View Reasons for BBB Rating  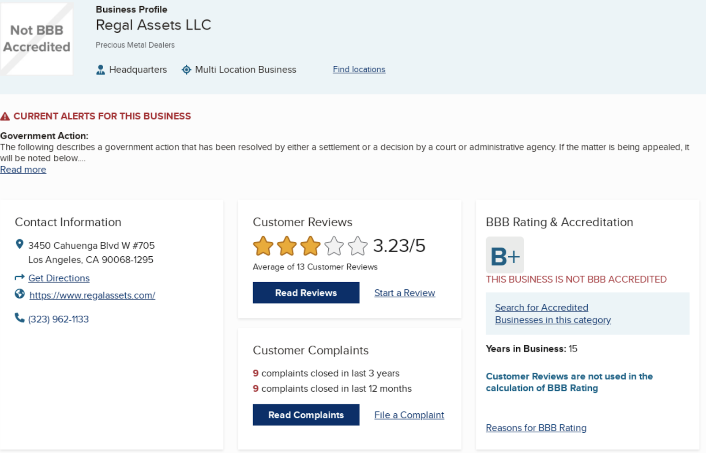tap(536, 428)
